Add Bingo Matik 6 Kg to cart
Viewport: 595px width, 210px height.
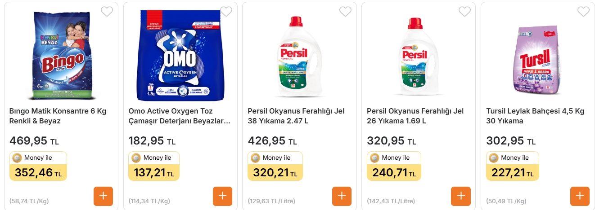pyautogui.click(x=103, y=196)
